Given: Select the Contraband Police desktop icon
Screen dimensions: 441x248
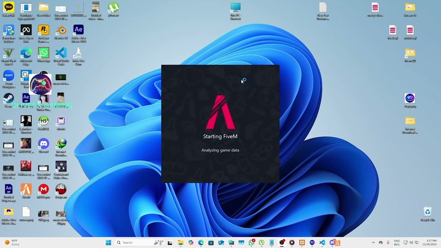Looking at the screenshot, I should point(61,170).
